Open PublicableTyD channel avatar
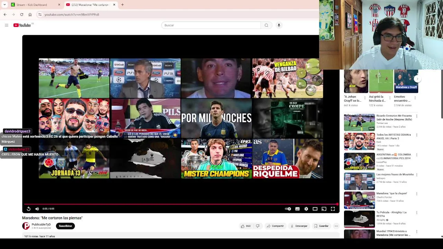 pos(26,226)
